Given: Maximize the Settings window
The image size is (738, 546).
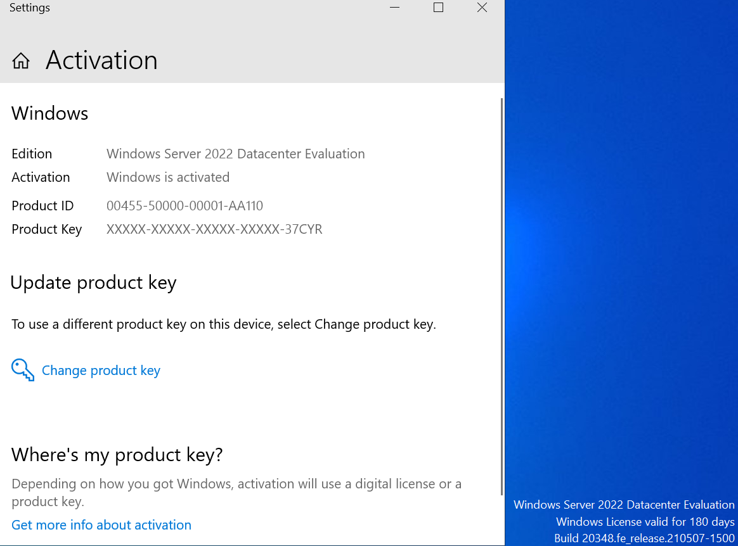Looking at the screenshot, I should coord(438,8).
